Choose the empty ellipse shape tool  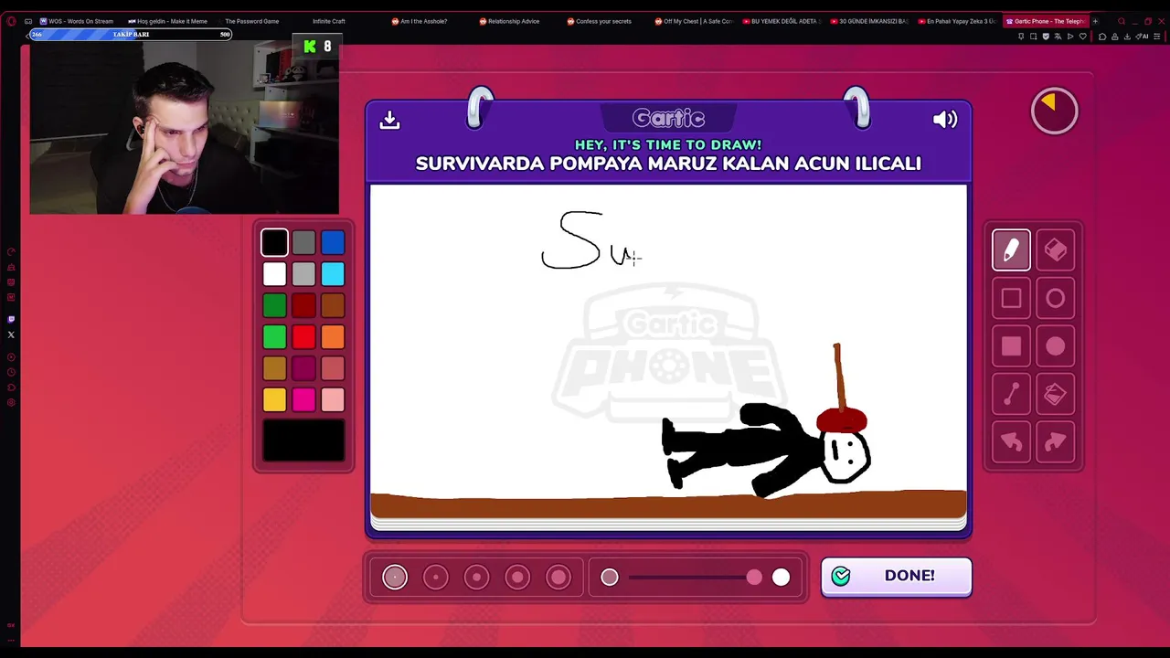(1056, 298)
